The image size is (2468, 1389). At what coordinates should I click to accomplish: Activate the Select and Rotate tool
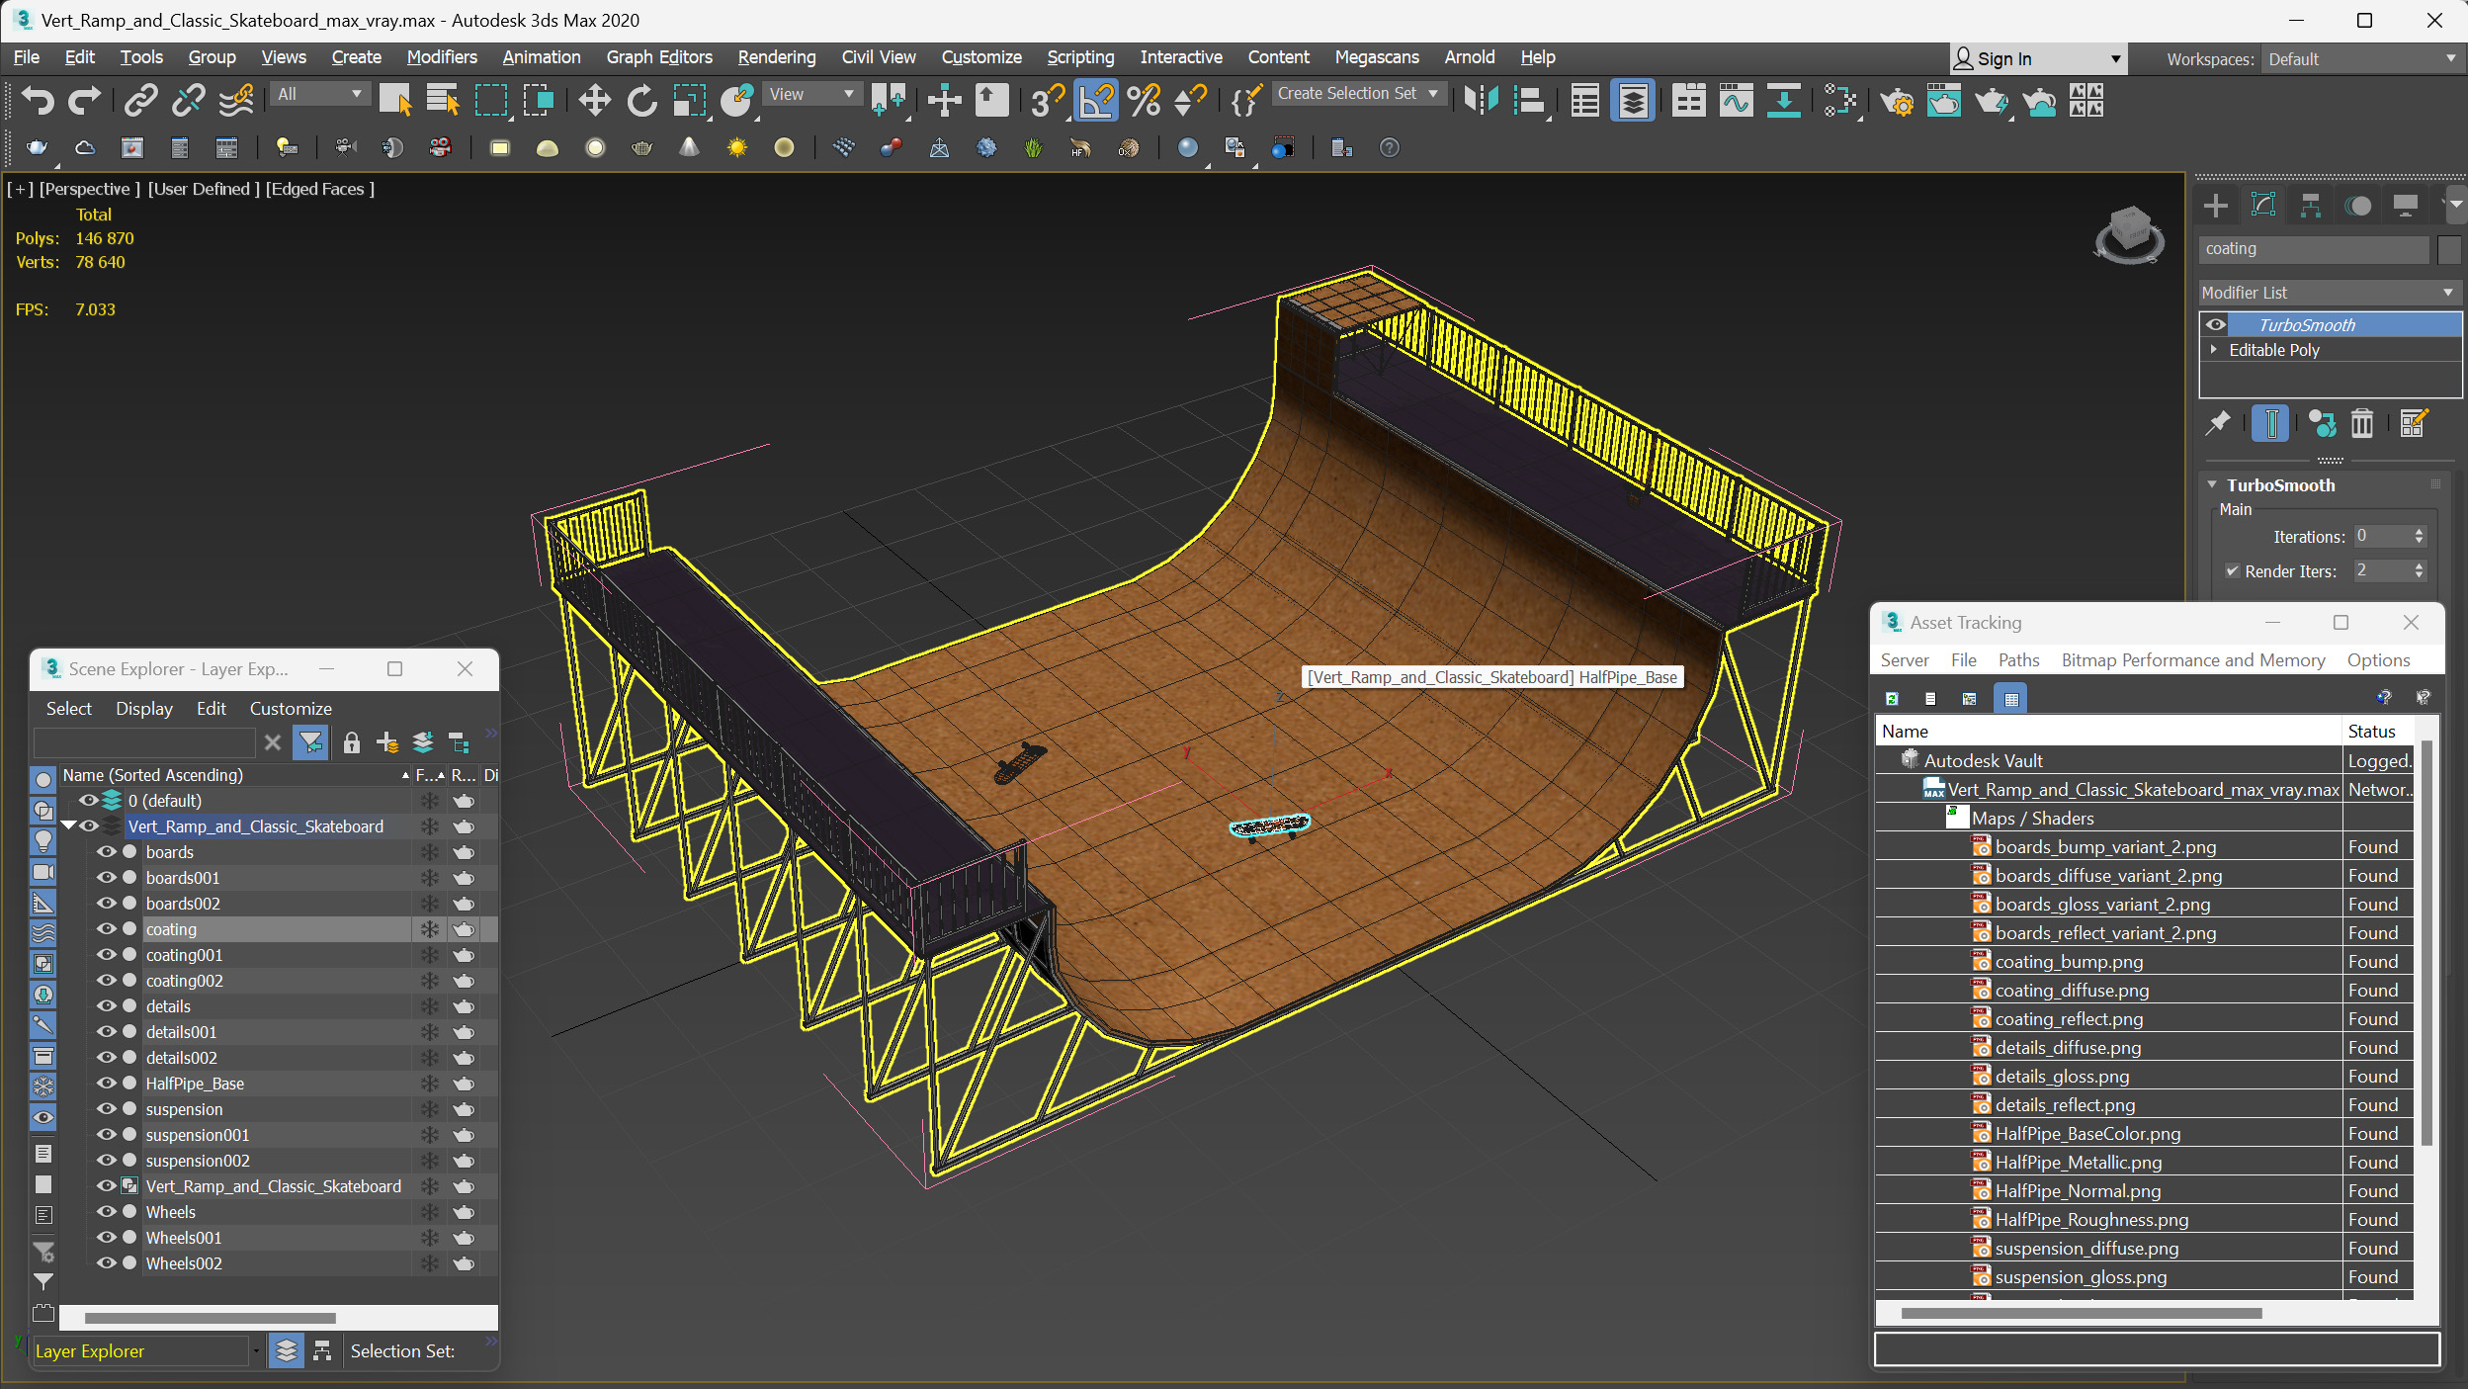[641, 100]
